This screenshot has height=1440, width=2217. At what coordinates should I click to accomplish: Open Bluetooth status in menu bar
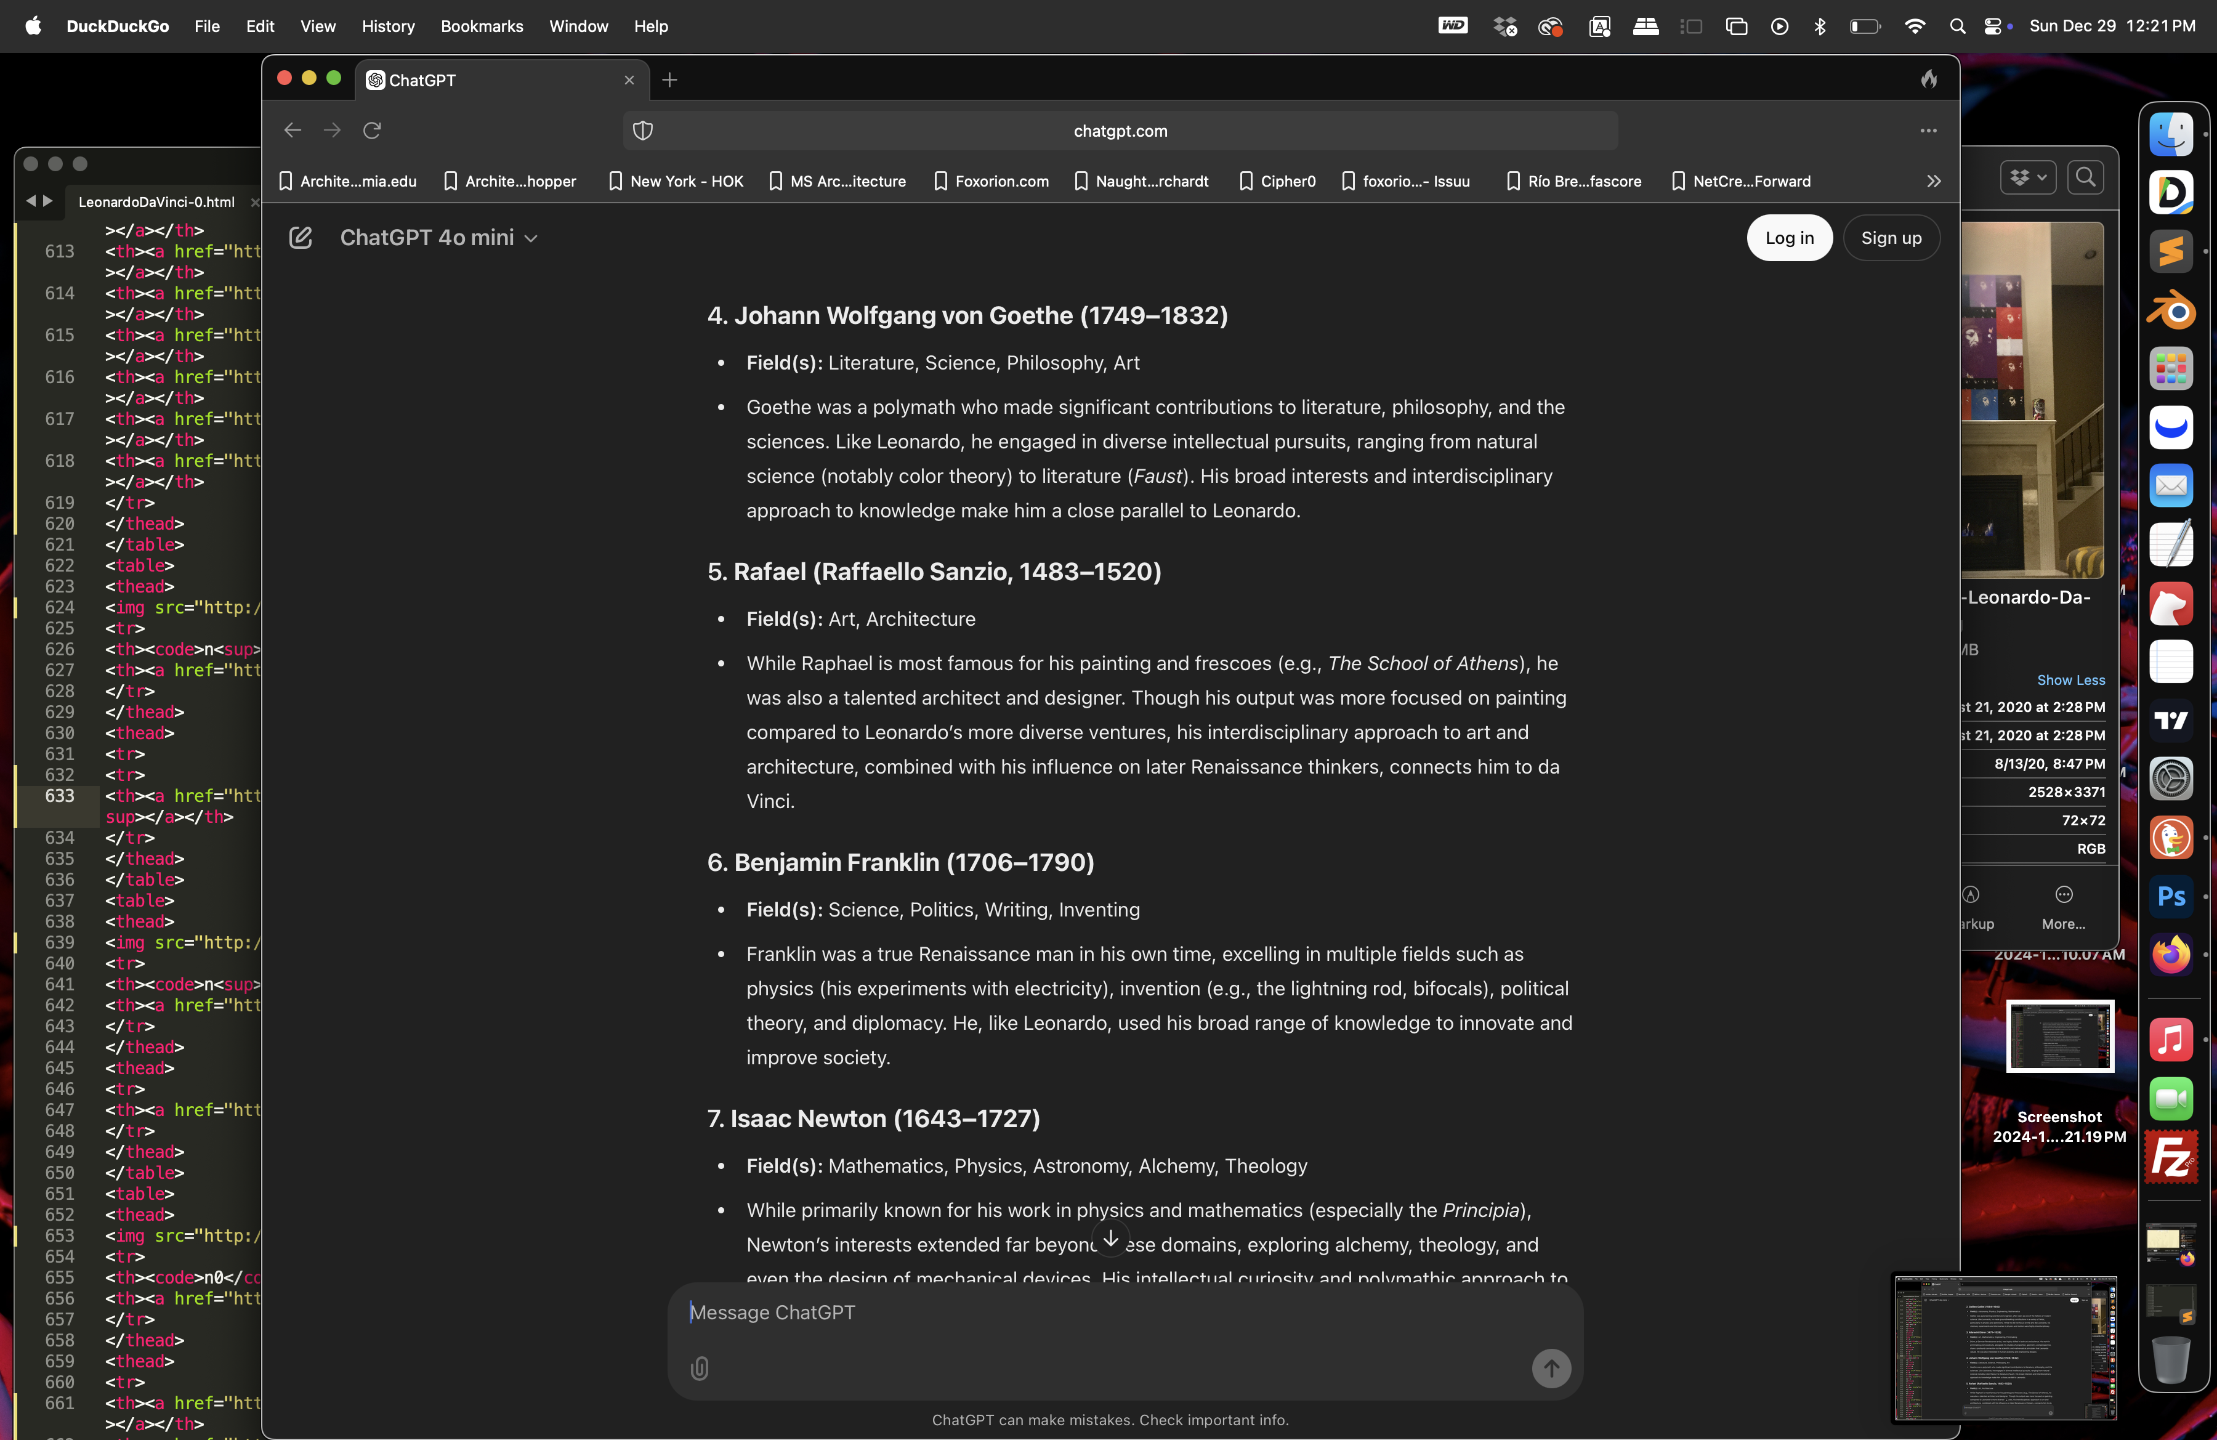[1820, 26]
